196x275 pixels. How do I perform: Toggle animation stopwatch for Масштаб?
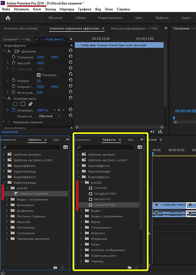(13, 63)
